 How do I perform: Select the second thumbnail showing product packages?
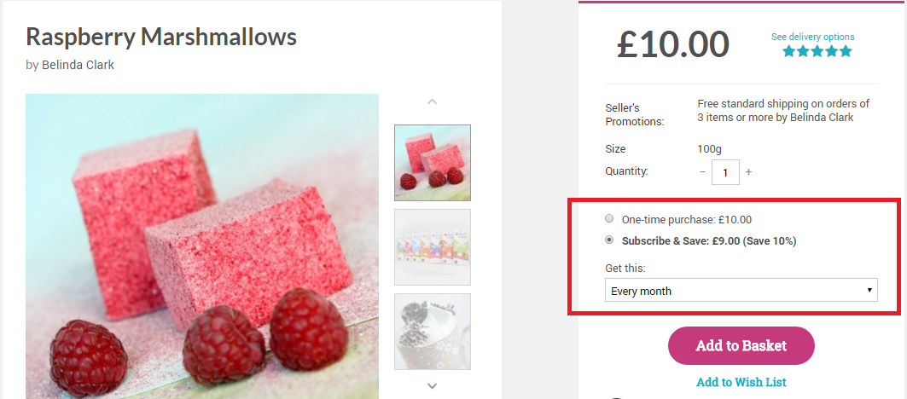pyautogui.click(x=433, y=247)
